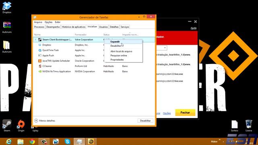Open the Opções menu
Image resolution: width=258 pixels, height=145 pixels.
click(48, 22)
